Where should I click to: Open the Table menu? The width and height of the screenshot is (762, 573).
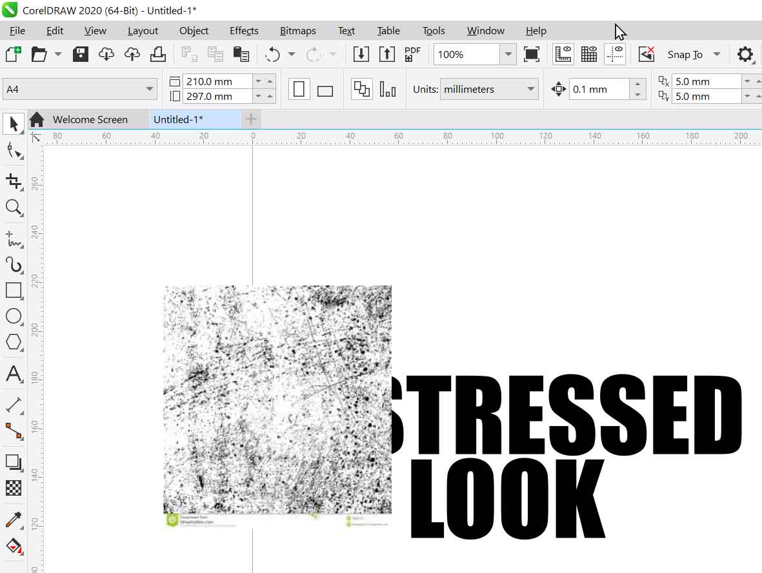click(x=388, y=30)
